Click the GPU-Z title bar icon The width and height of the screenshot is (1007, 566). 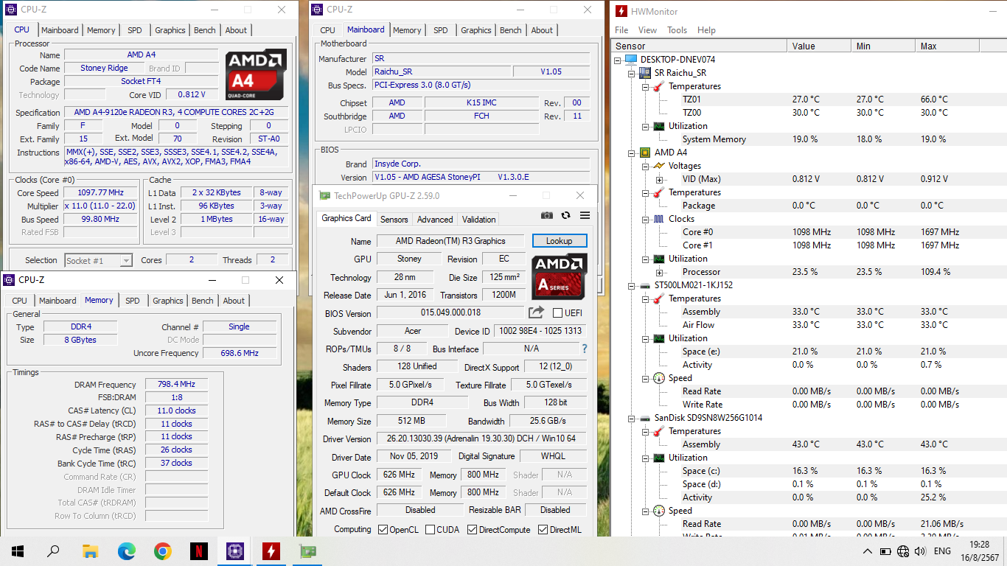(324, 195)
